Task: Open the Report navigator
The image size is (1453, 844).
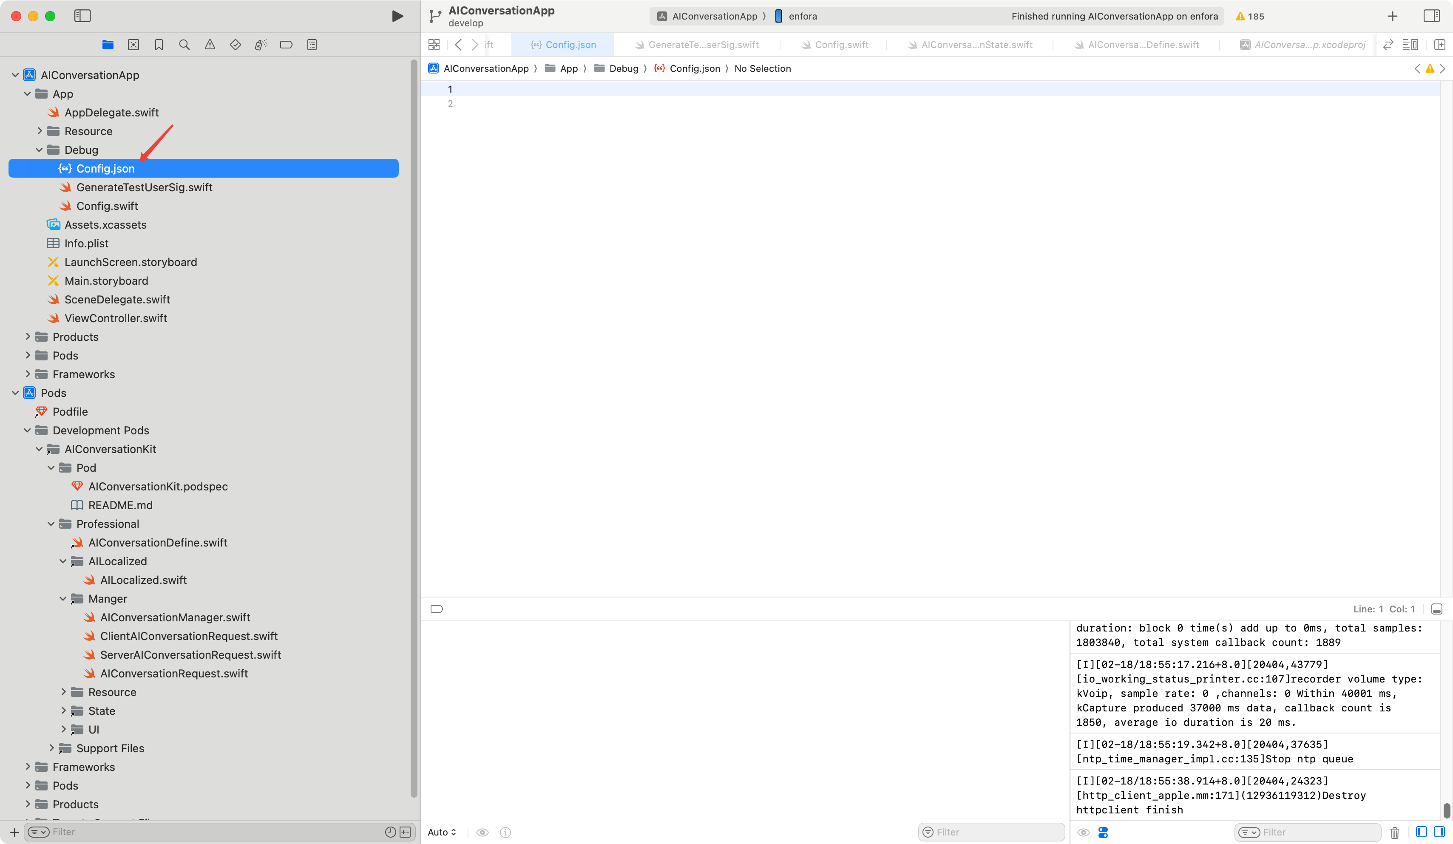Action: click(x=312, y=44)
